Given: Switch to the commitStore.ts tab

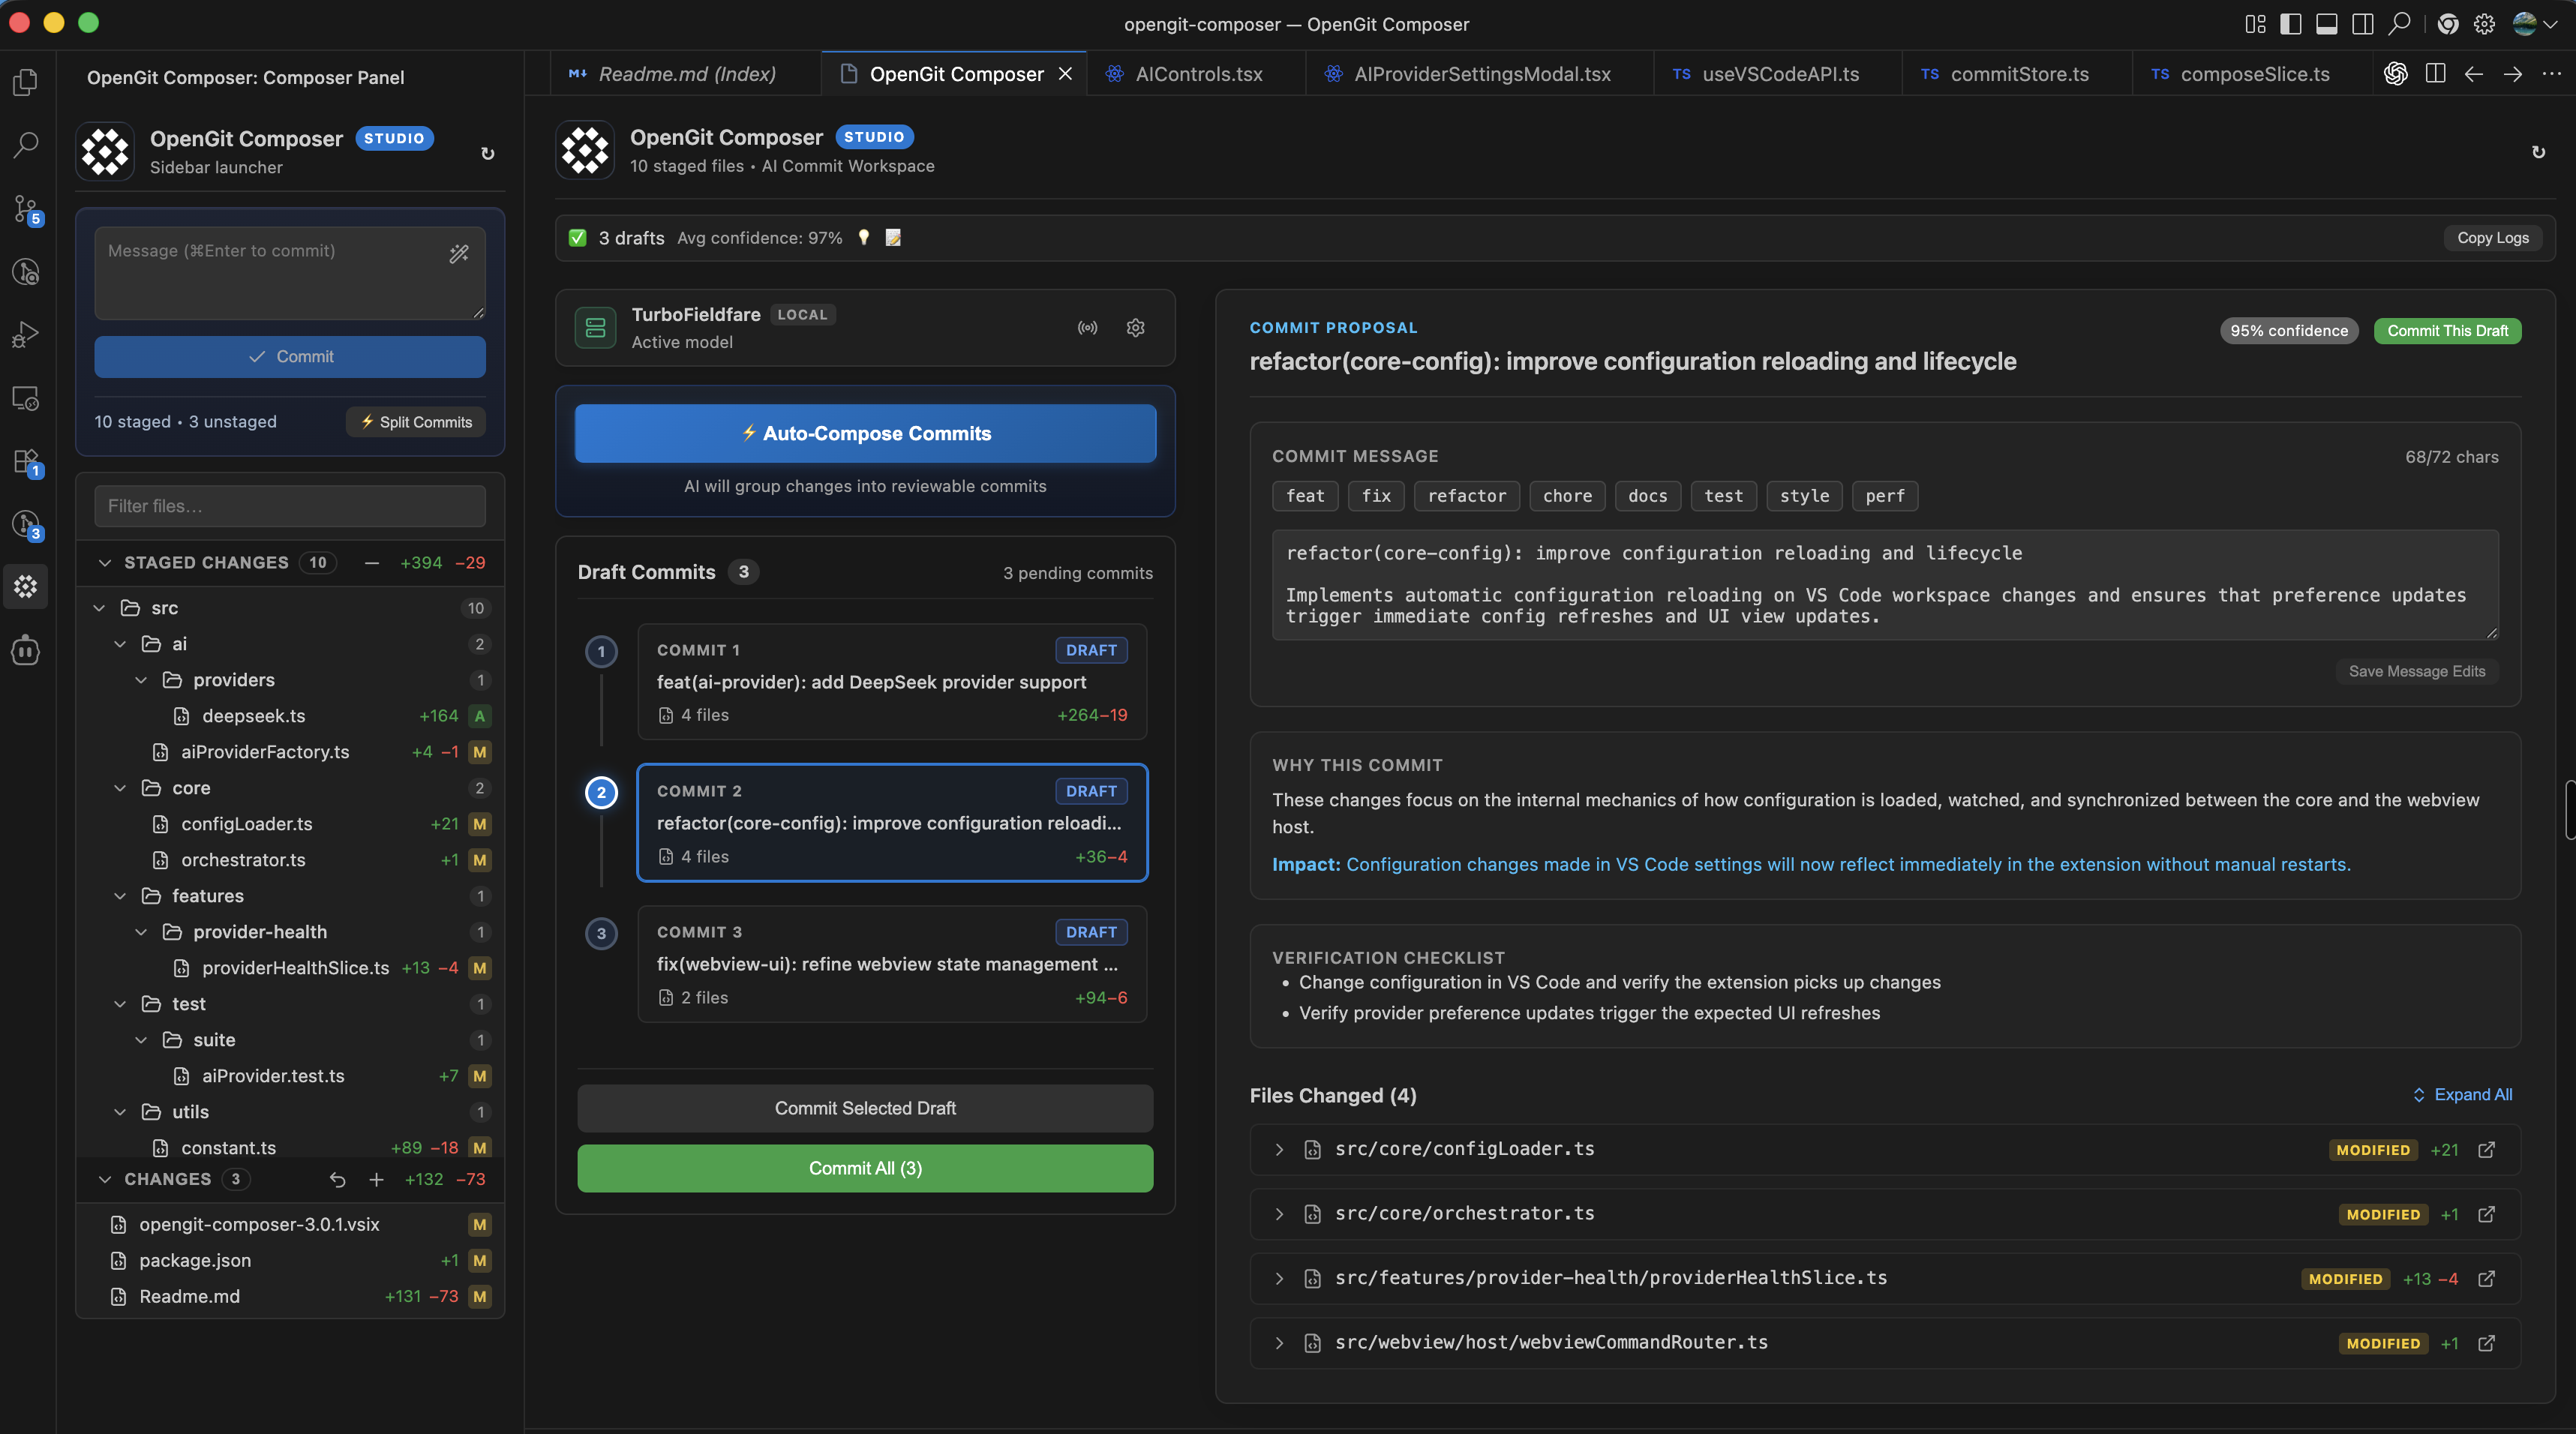Looking at the screenshot, I should coord(2018,74).
